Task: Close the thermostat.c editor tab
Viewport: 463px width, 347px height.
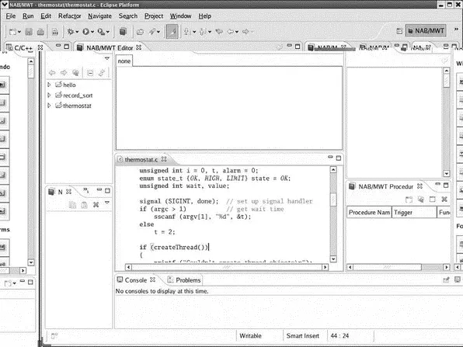Action: [164, 159]
